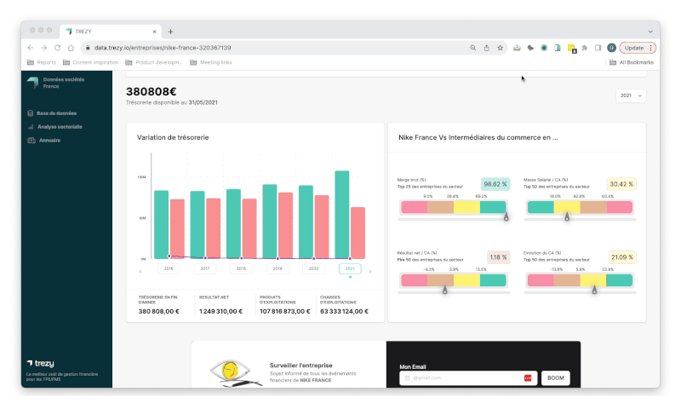
Task: Select year 2020 below the chart
Action: [x=313, y=268]
